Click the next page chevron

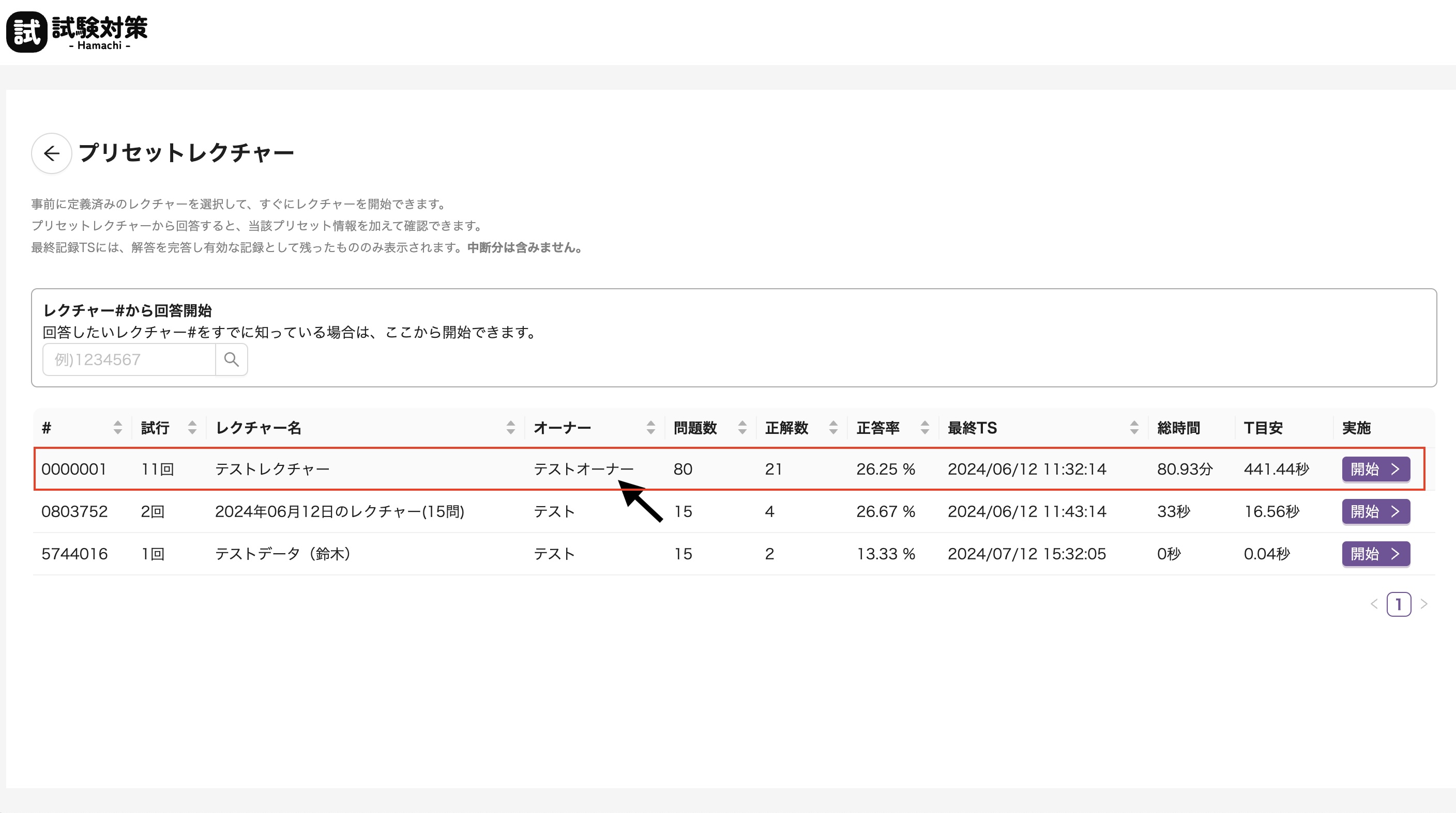coord(1424,605)
